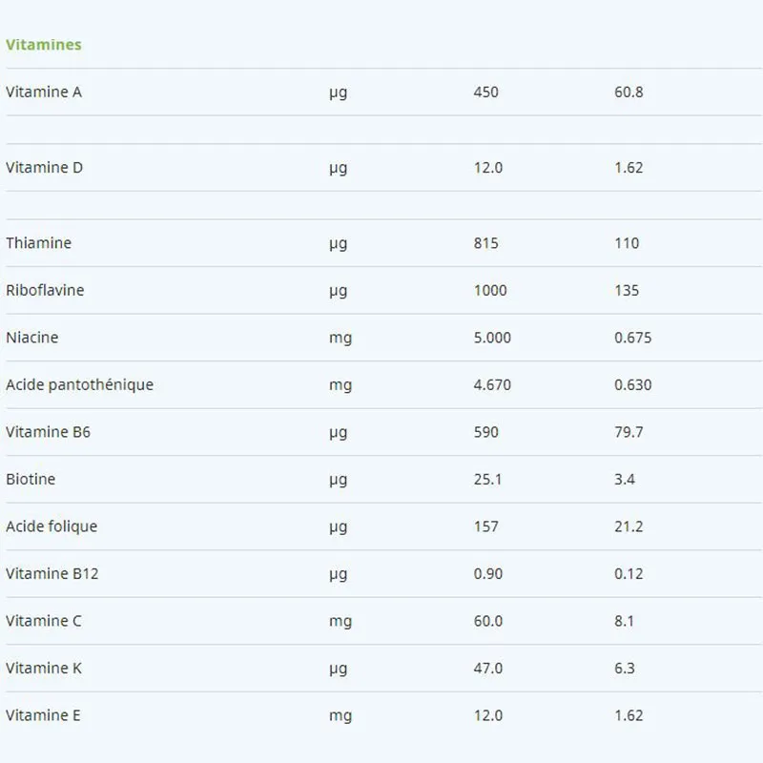Screen dimensions: 763x763
Task: Click the Vitamine B12 label
Action: pos(52,574)
